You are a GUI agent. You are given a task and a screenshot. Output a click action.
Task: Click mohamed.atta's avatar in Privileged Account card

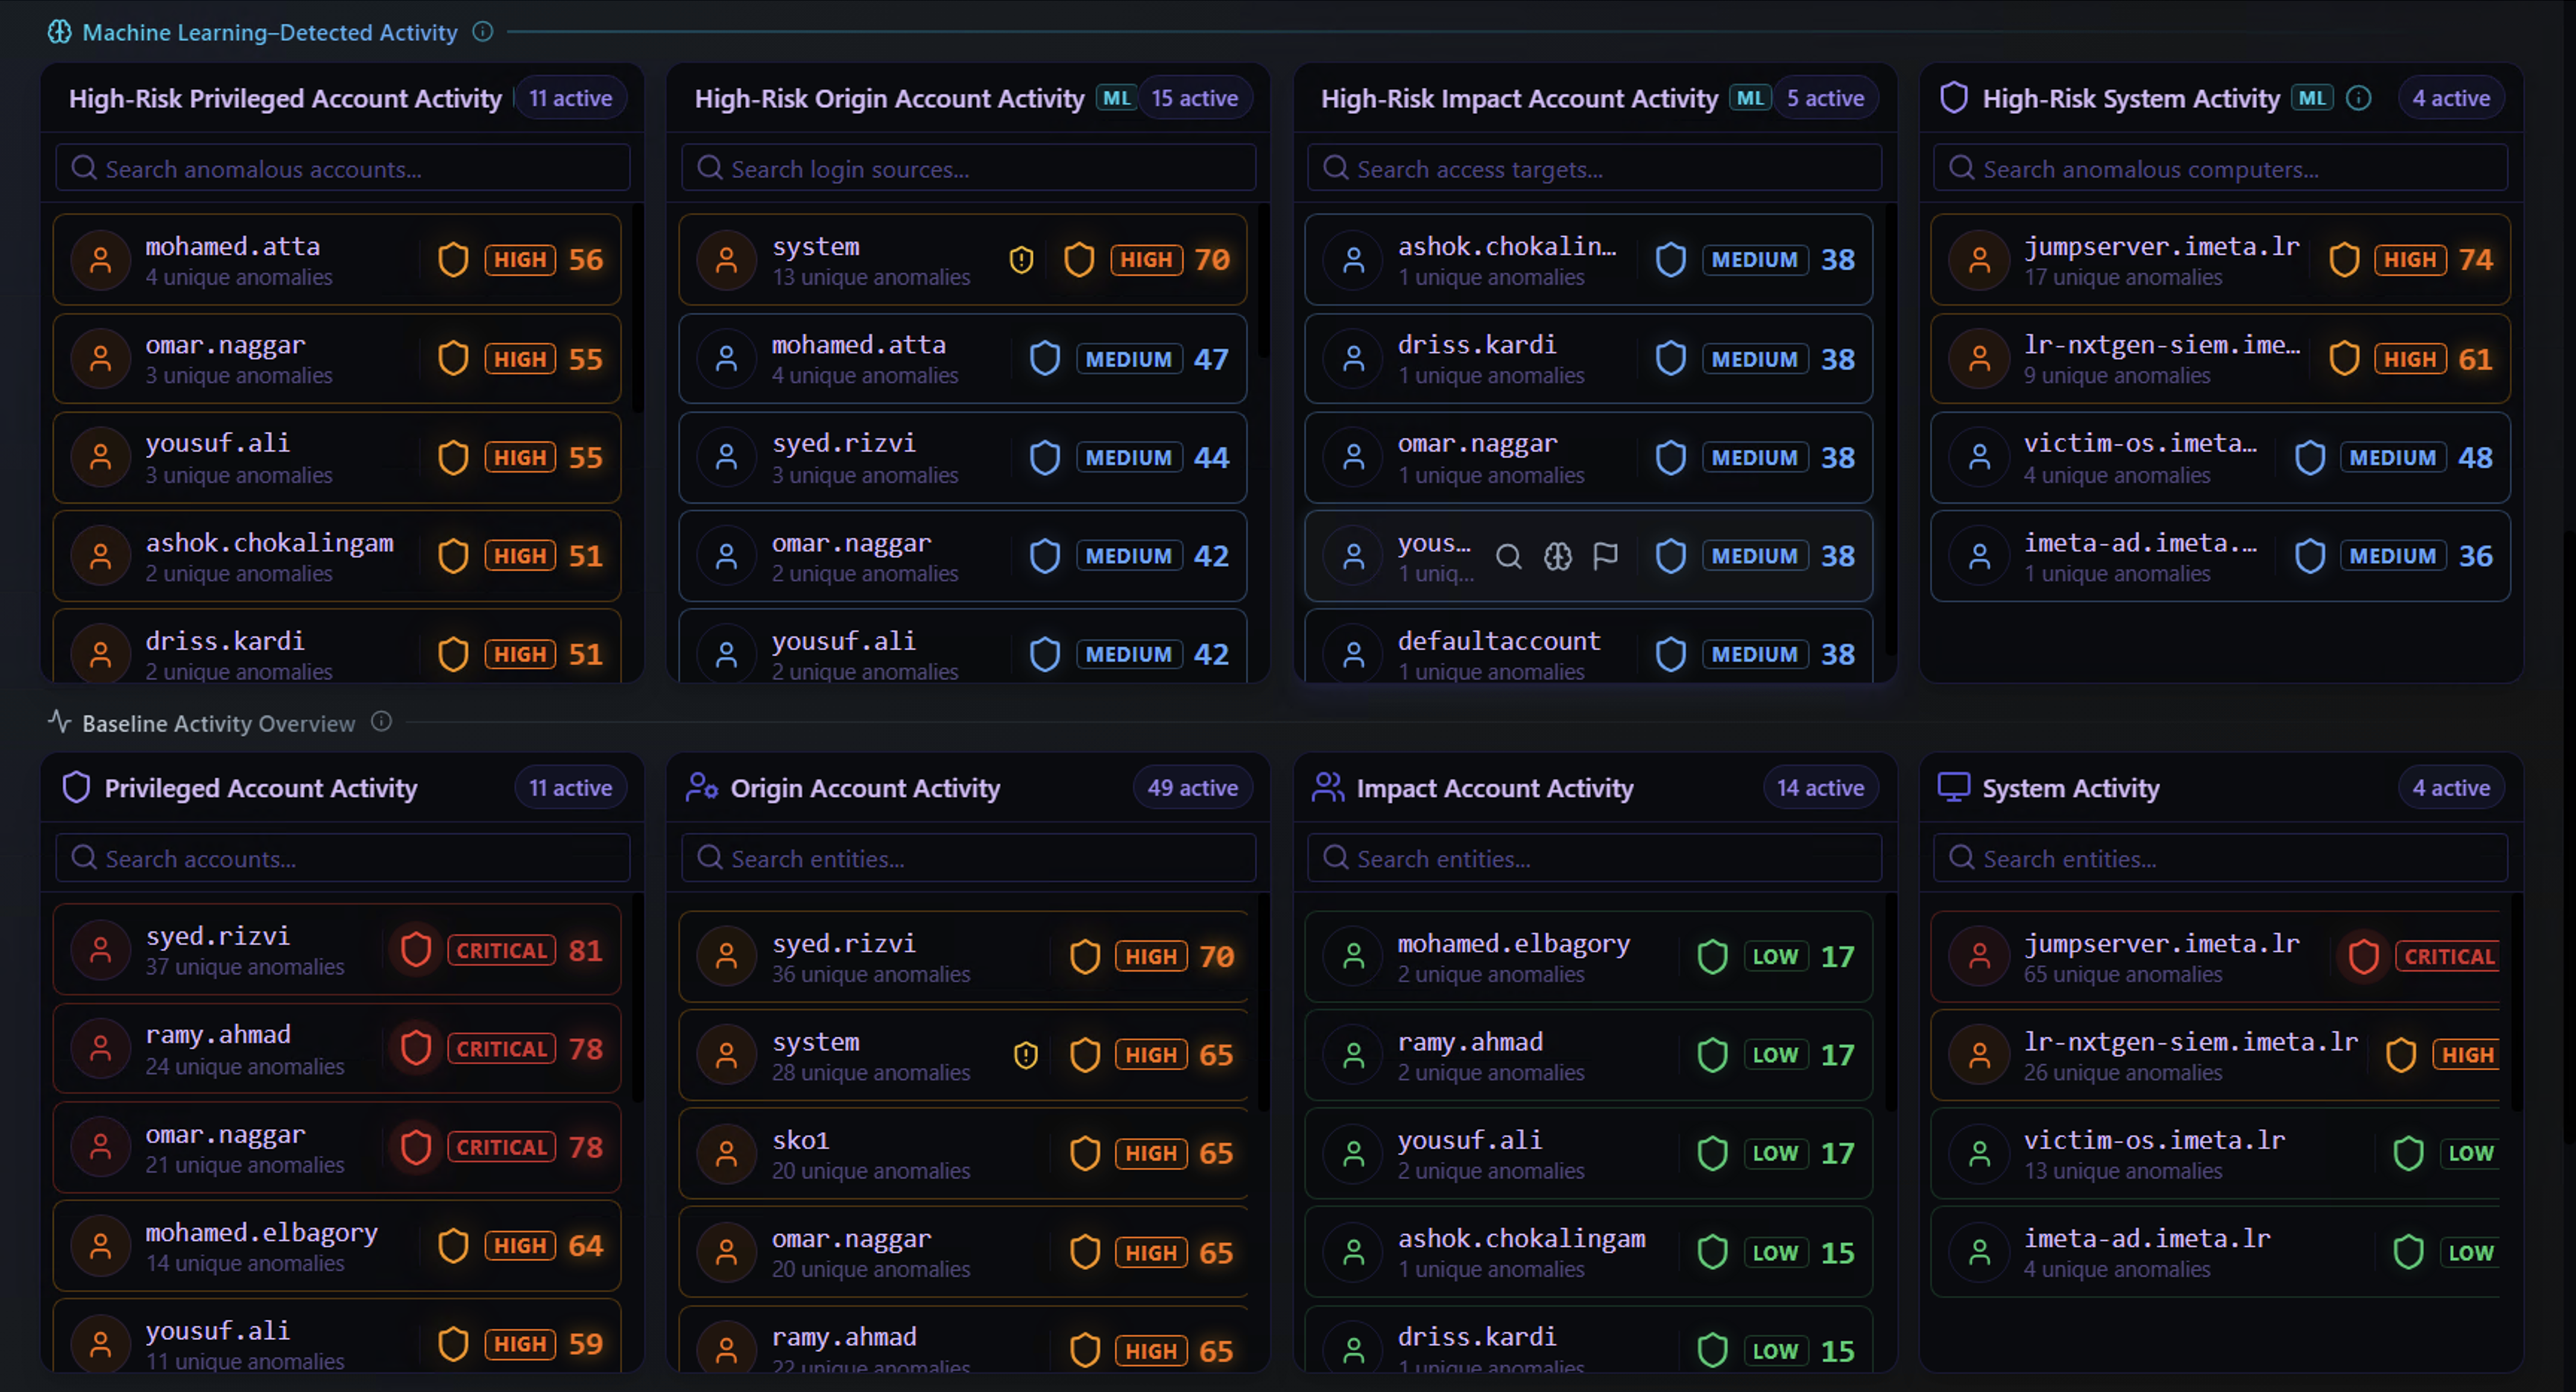[101, 259]
